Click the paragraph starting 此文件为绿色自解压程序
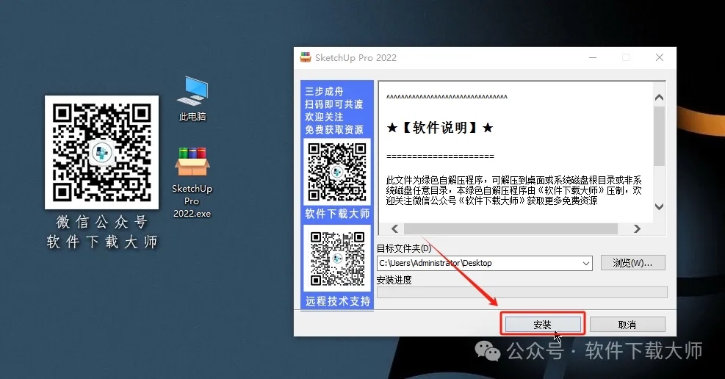Screen dimensions: 725x379 click(513, 190)
